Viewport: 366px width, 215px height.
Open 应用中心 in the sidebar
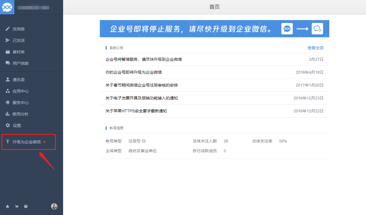click(21, 91)
